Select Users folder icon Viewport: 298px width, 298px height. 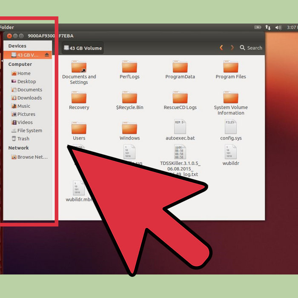79,128
